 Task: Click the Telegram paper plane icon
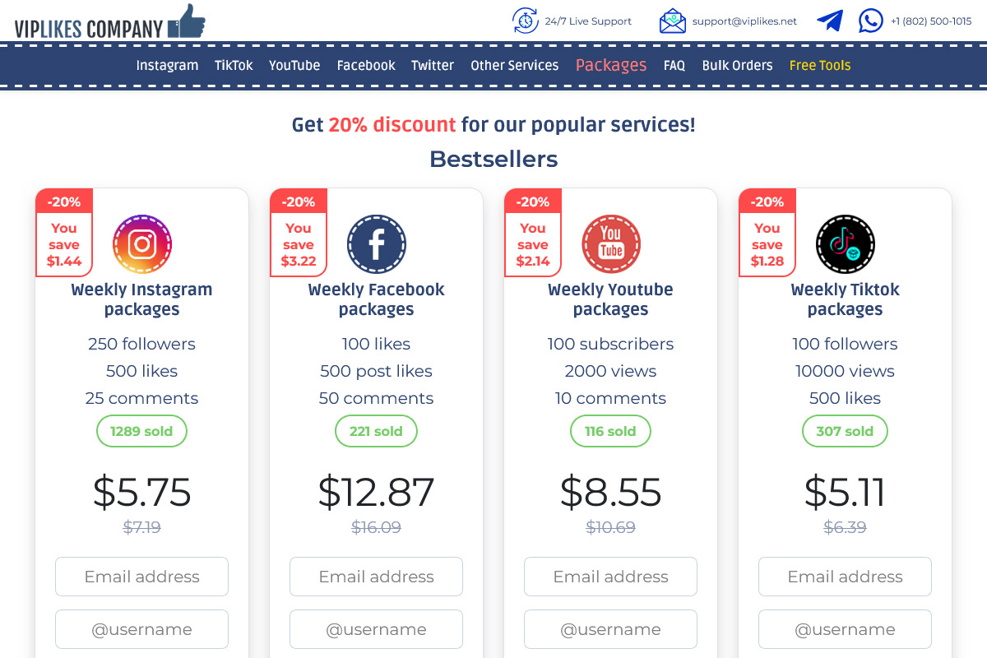tap(830, 21)
